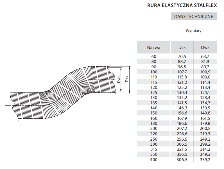Select name cell 130
This screenshot has height=169, width=224.
pos(154,98)
